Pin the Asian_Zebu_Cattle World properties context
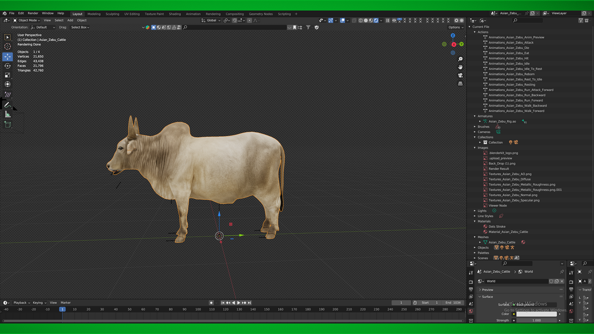The height and width of the screenshot is (334, 594). click(x=562, y=272)
